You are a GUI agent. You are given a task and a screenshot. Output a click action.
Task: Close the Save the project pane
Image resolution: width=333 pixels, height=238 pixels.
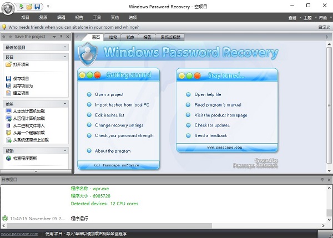click(68, 37)
